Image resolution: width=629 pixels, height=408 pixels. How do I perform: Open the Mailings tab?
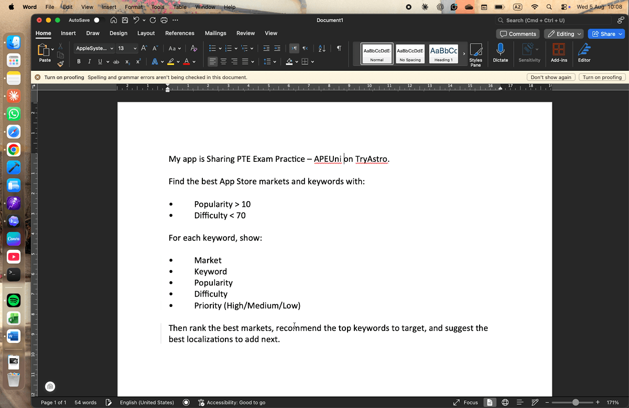tap(215, 33)
